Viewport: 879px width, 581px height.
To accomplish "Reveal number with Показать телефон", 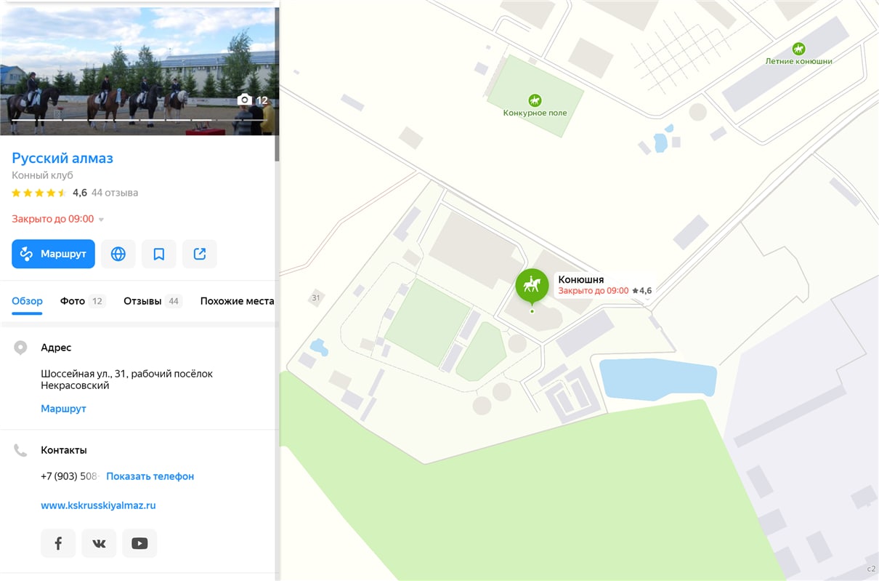I will (150, 476).
